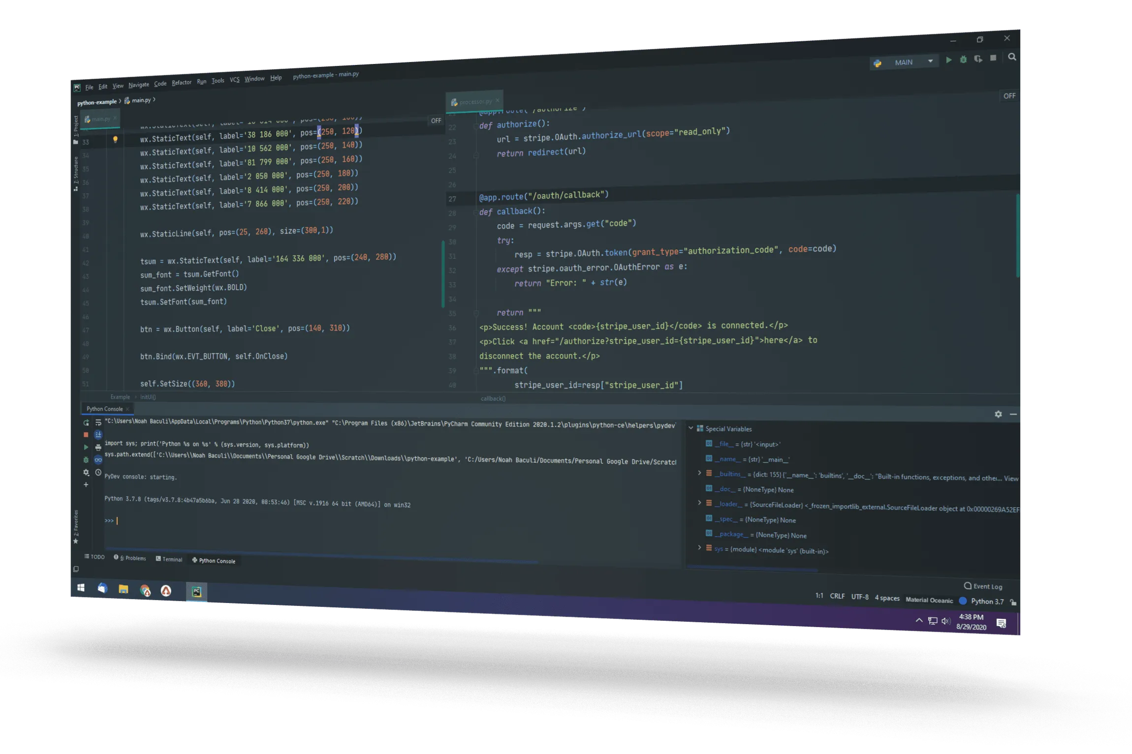The image size is (1132, 754).
Task: Start debugging with the bug icon
Action: click(963, 59)
